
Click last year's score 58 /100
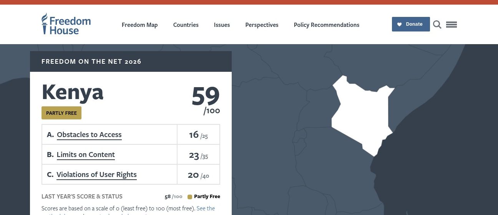173,197
